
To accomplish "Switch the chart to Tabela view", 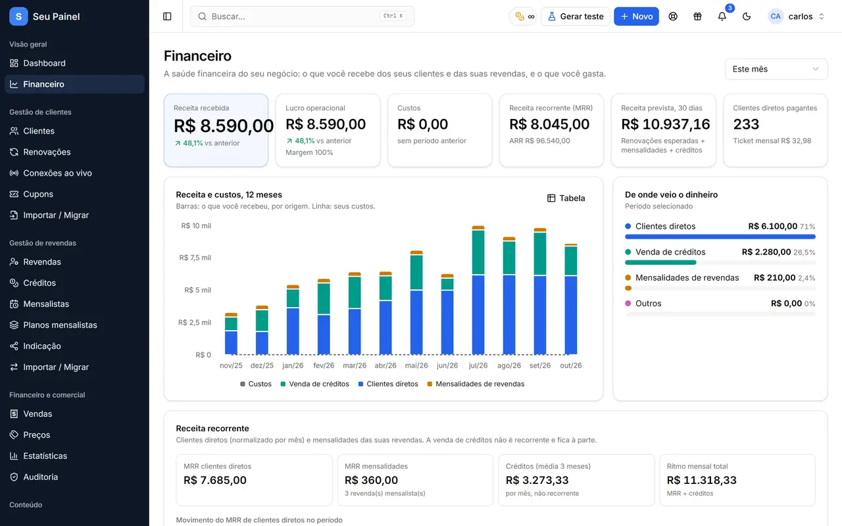I will (x=566, y=198).
